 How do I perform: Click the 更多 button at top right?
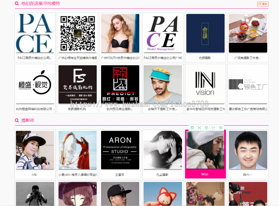[263, 4]
